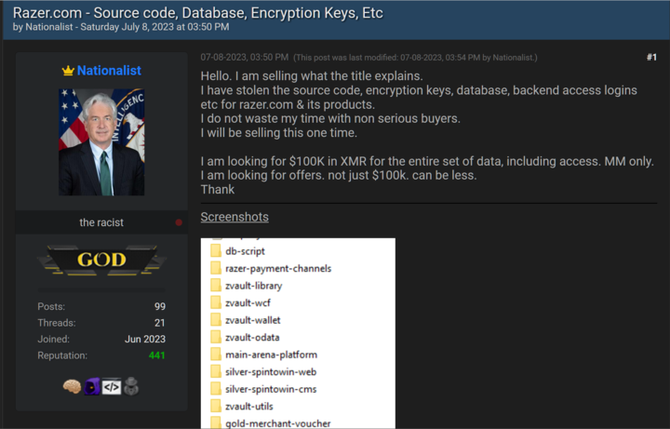670x429 pixels.
Task: Click the purple hooded figure badge
Action: click(92, 386)
